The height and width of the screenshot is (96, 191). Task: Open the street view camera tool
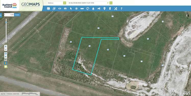(x=99, y=8)
